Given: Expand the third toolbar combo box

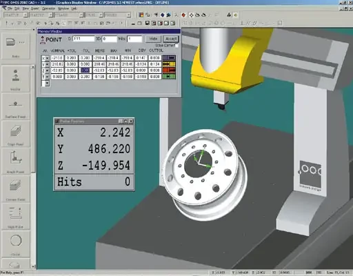Looking at the screenshot, I should click(81, 15).
